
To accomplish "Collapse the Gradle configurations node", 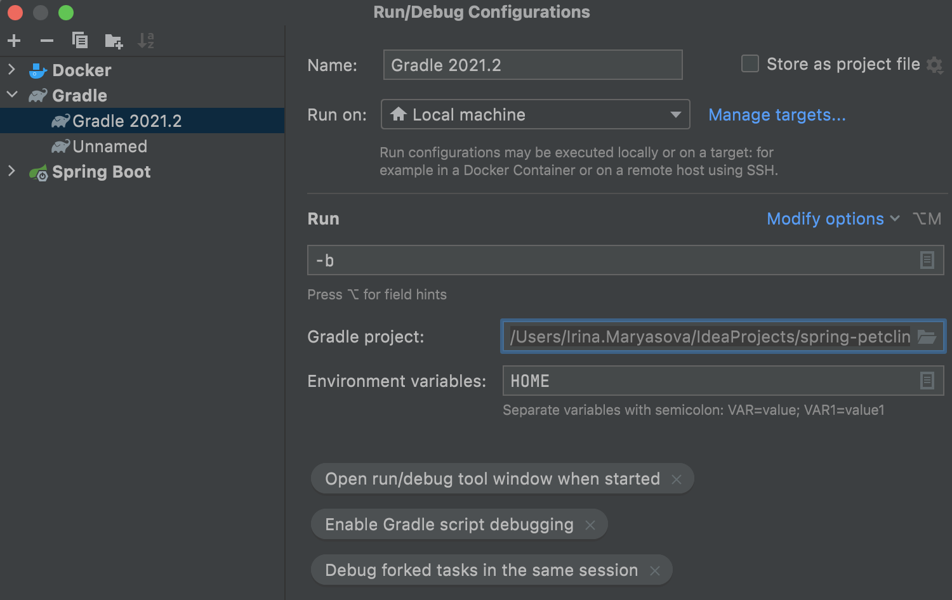I will [x=11, y=95].
